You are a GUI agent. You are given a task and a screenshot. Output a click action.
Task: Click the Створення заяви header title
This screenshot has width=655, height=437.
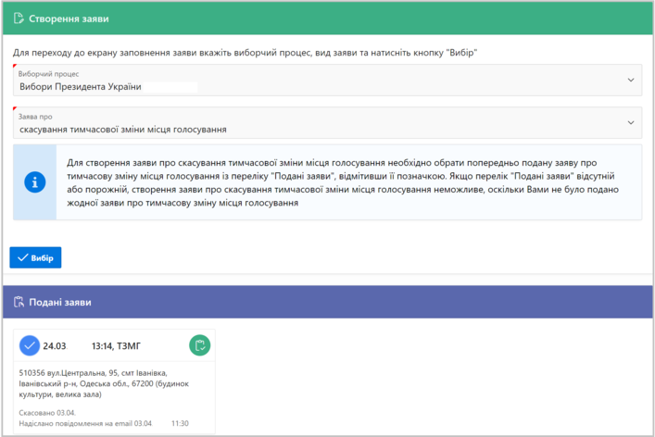(69, 18)
